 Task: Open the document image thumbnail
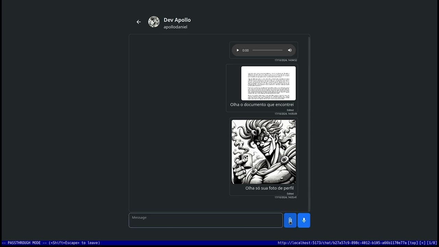(268, 83)
